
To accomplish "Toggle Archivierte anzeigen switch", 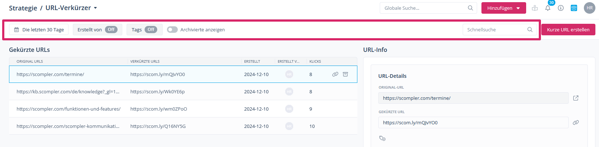I will [172, 30].
